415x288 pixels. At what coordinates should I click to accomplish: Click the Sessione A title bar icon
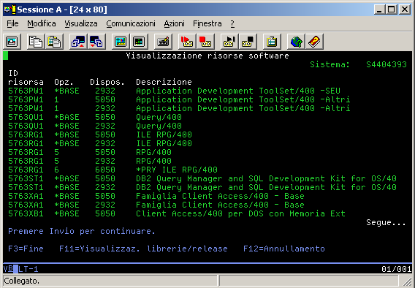click(10, 10)
